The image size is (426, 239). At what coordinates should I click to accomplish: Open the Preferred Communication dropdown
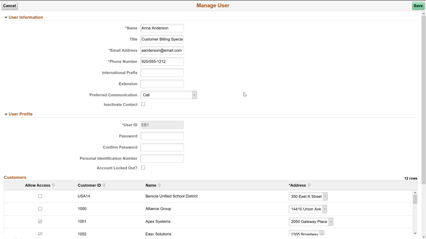click(x=194, y=95)
